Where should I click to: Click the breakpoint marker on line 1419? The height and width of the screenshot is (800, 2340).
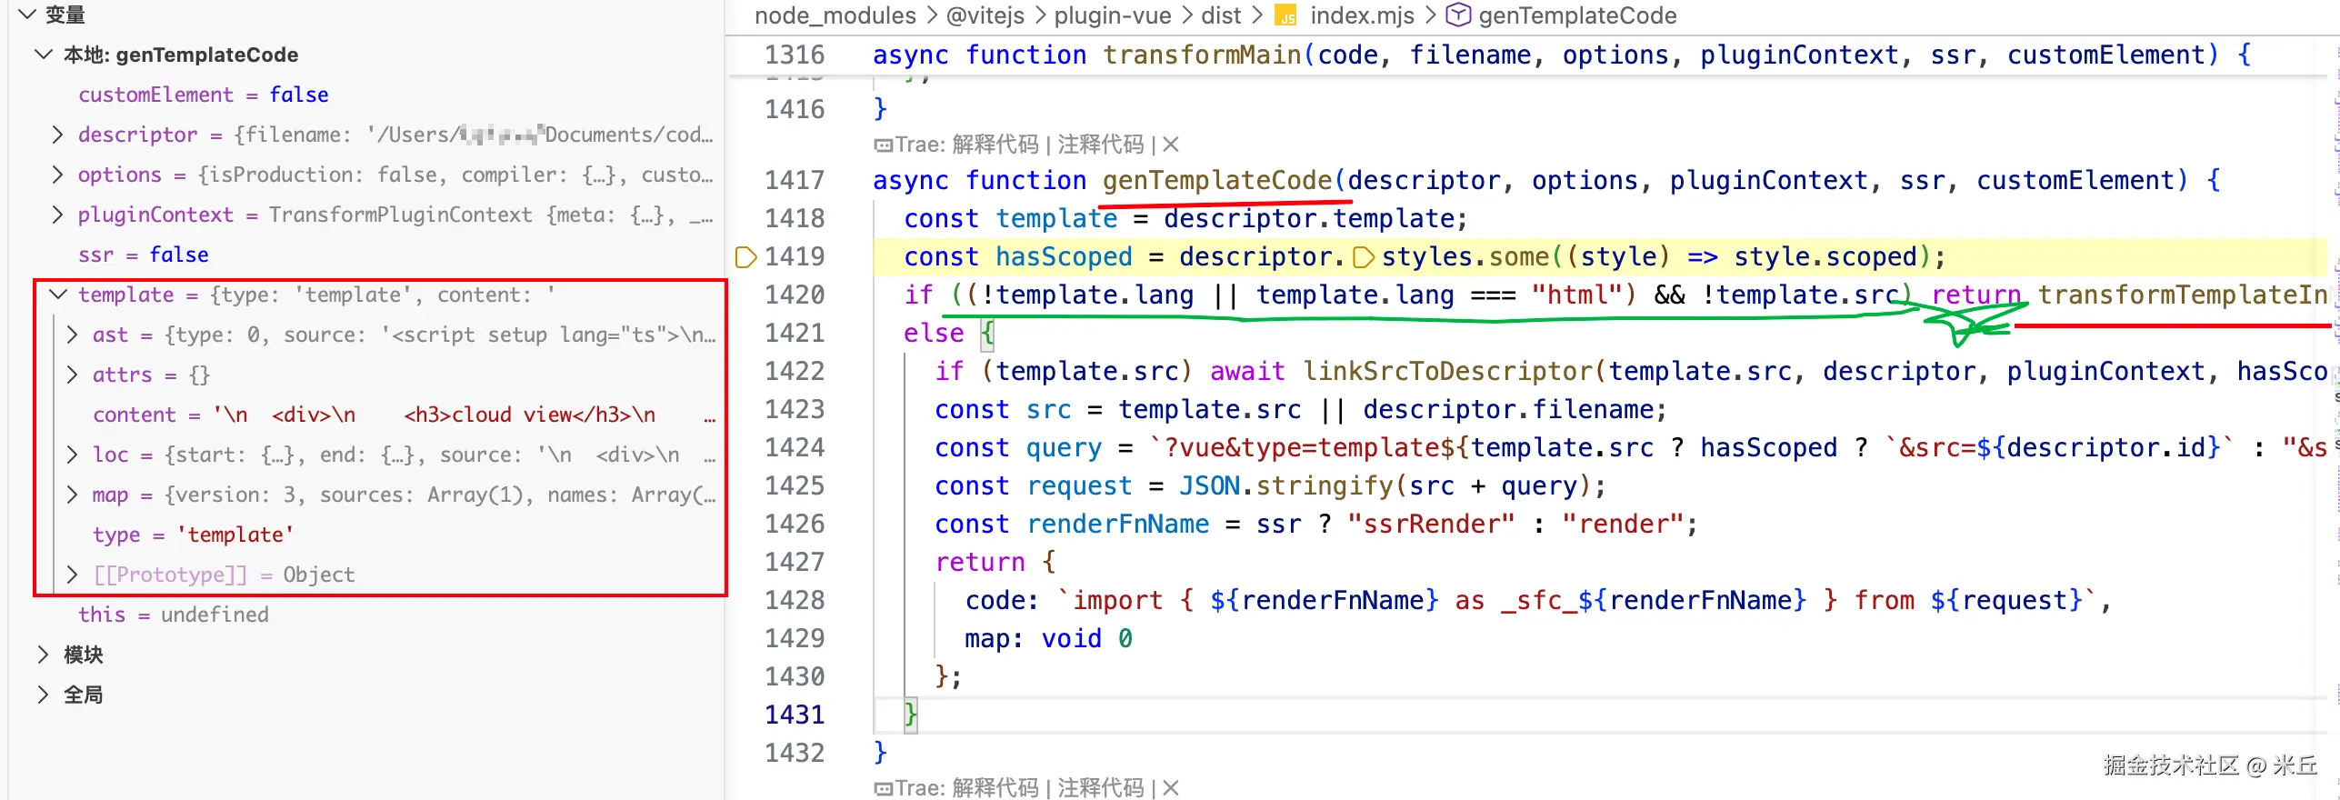click(745, 257)
